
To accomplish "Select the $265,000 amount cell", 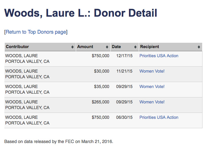I will coord(100,102).
